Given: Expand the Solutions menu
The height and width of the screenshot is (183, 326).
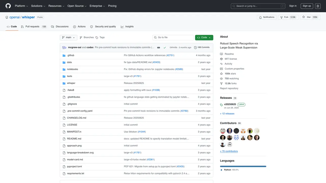Looking at the screenshot, I should coord(38,6).
